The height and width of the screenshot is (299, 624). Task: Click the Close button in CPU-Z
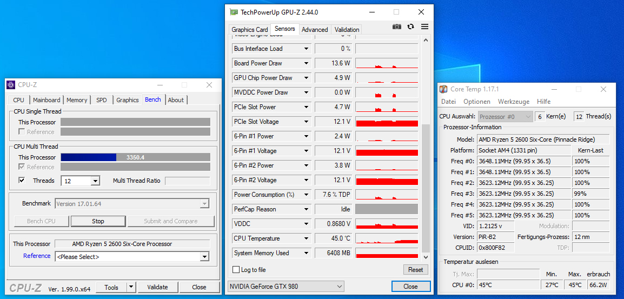(x=199, y=287)
